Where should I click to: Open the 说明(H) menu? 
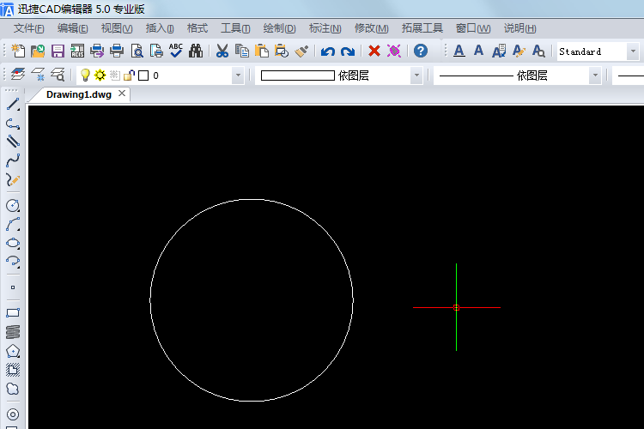pos(520,28)
